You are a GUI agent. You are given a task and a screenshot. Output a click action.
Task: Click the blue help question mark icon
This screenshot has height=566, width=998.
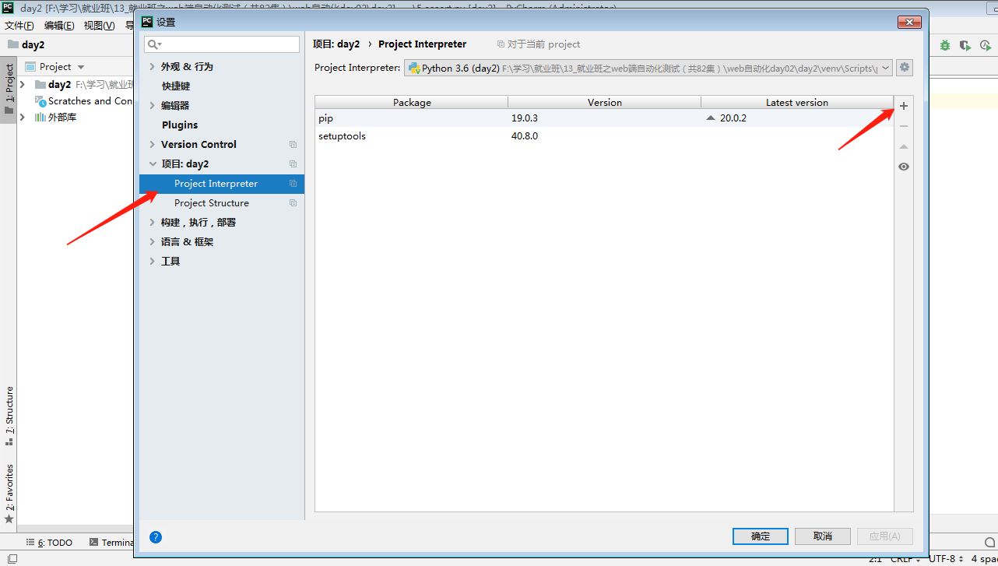(x=156, y=536)
